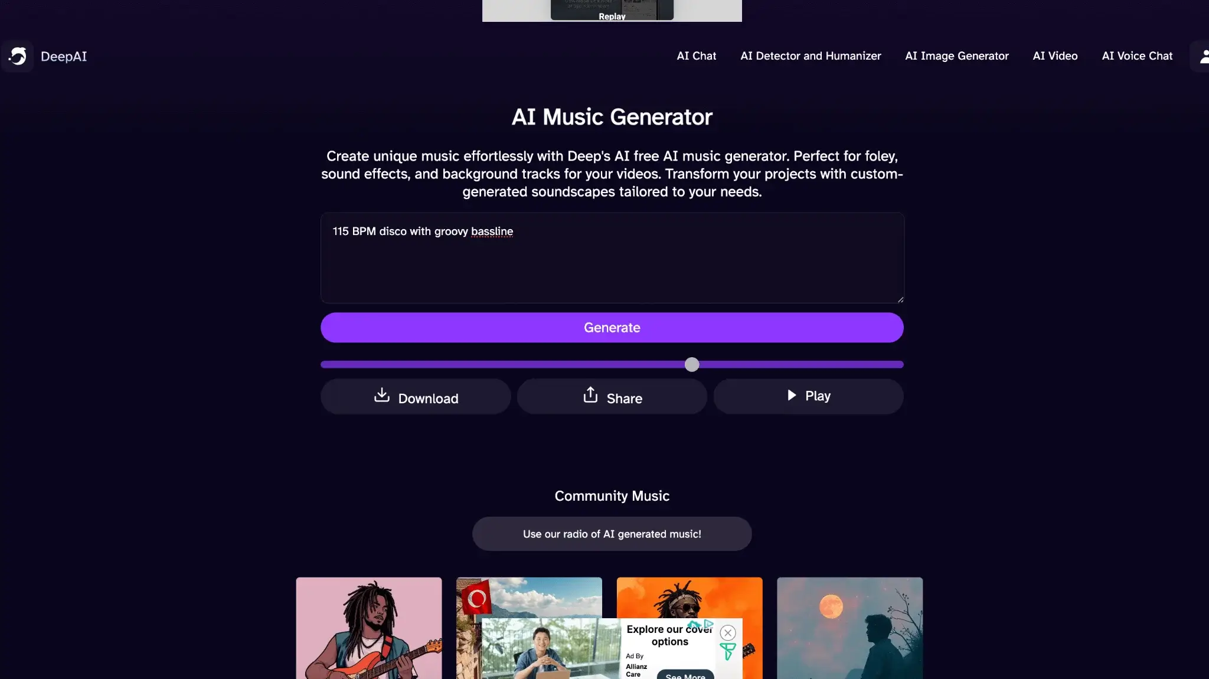Image resolution: width=1209 pixels, height=679 pixels.
Task: Click the green funnel logo in ad
Action: pos(728,652)
